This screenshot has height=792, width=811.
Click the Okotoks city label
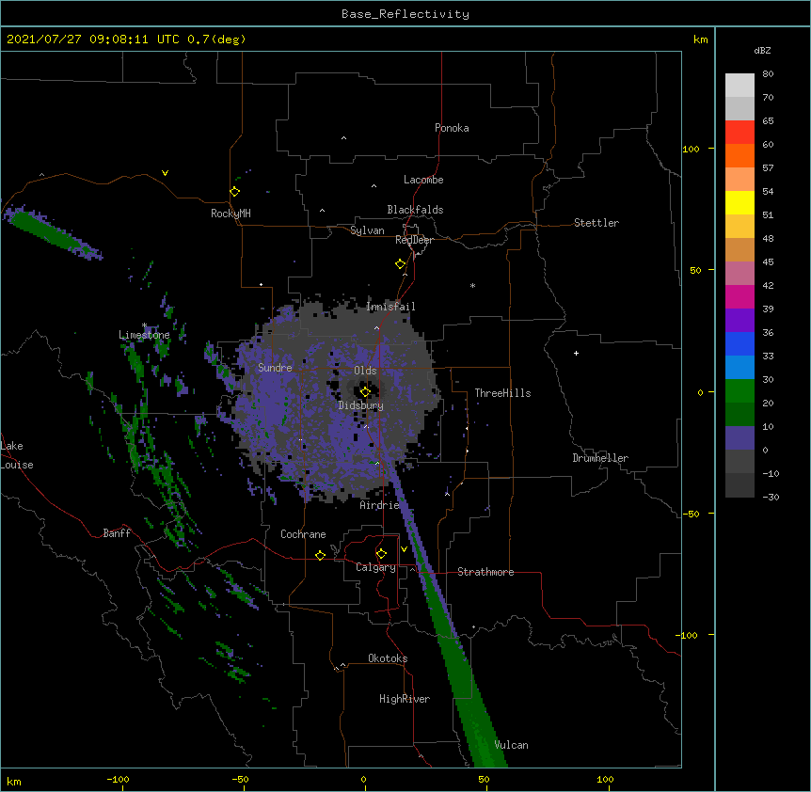click(x=388, y=658)
